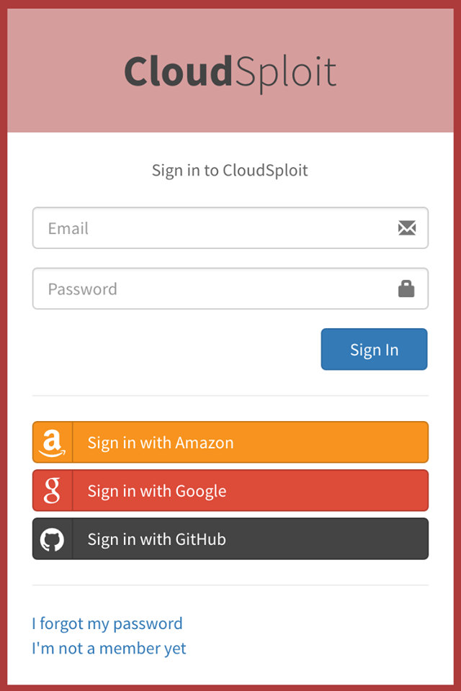
Task: Choose Sign in with GitHub
Action: point(249,539)
